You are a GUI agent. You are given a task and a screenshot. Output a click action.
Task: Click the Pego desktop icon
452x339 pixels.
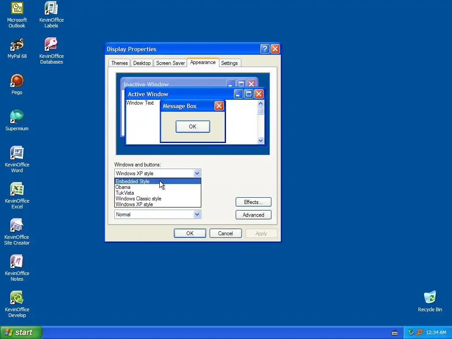17,84
